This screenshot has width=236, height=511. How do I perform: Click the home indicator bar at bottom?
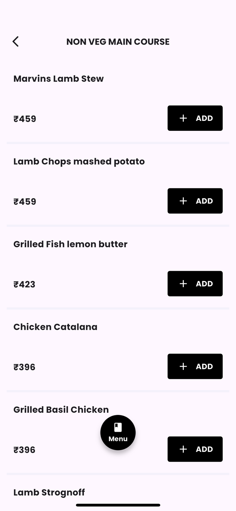tap(118, 505)
